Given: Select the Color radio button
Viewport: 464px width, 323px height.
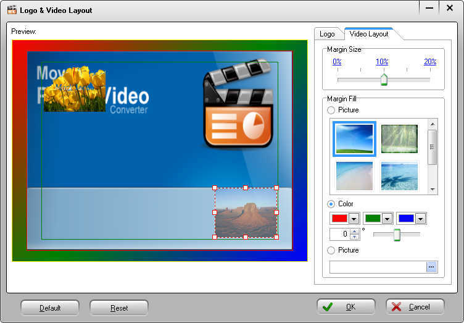Looking at the screenshot, I should click(x=331, y=204).
